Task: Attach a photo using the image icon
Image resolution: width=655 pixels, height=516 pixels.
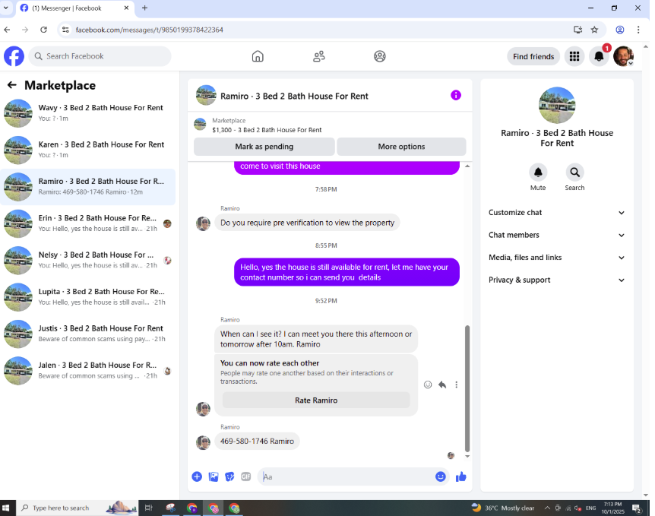Action: tap(214, 476)
